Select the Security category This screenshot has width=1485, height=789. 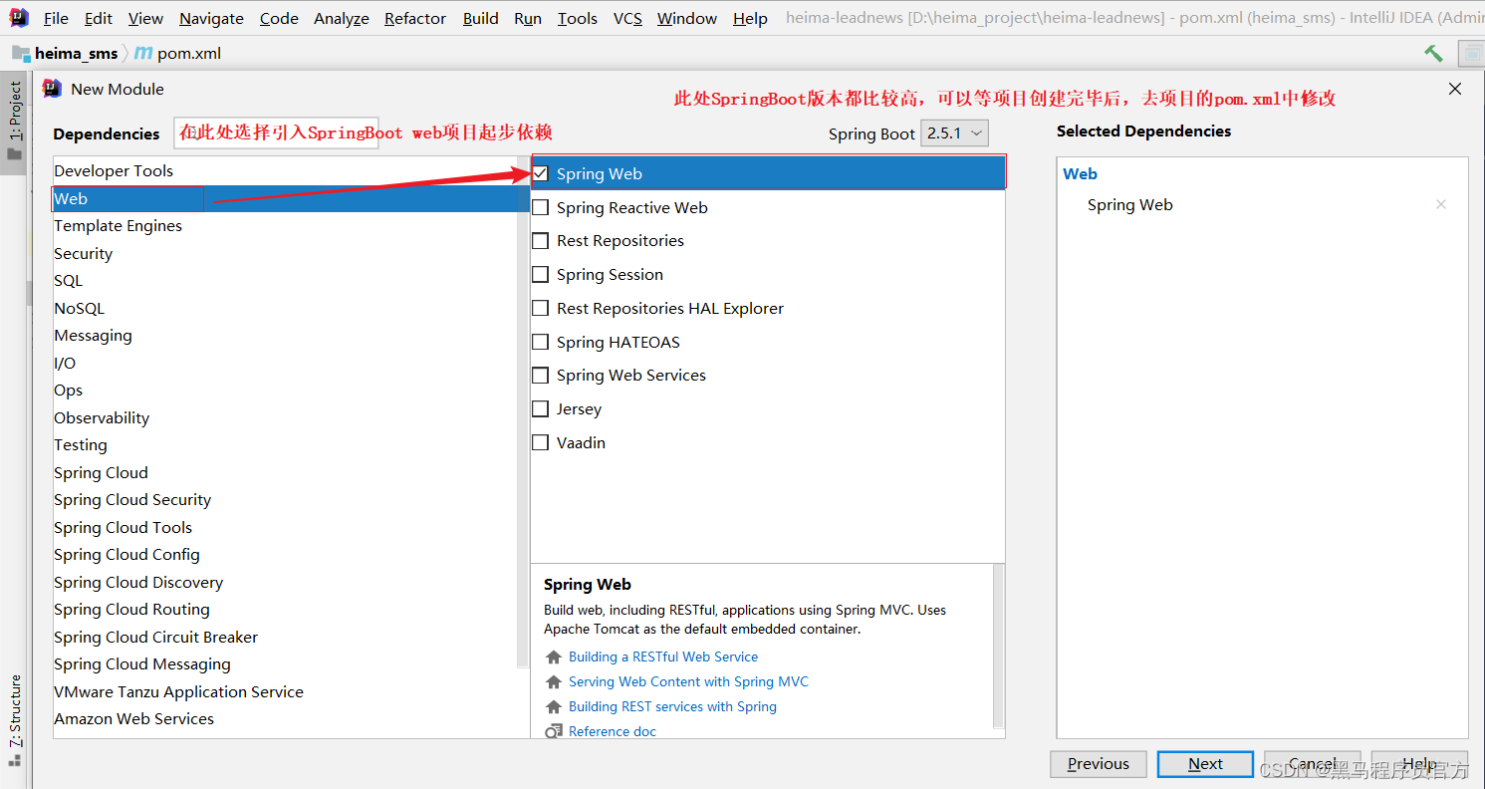coord(285,254)
